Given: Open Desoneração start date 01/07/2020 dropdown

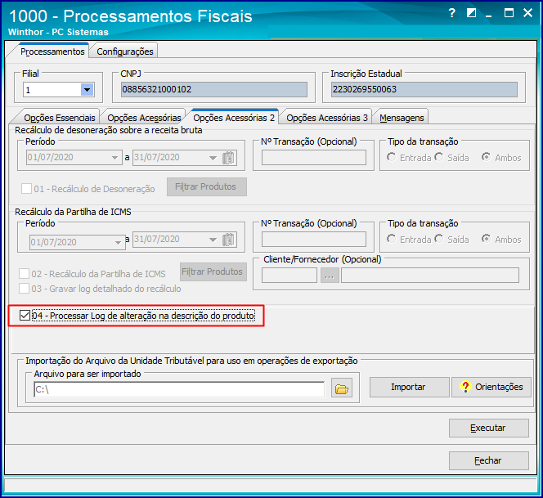Looking at the screenshot, I should coord(115,158).
